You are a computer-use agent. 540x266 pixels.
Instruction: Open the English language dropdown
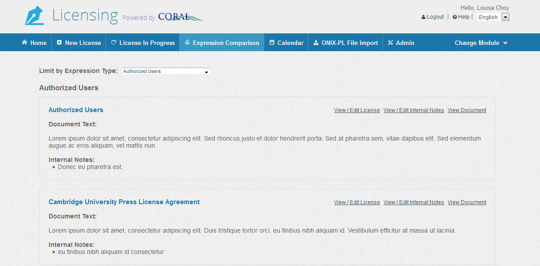(x=493, y=17)
